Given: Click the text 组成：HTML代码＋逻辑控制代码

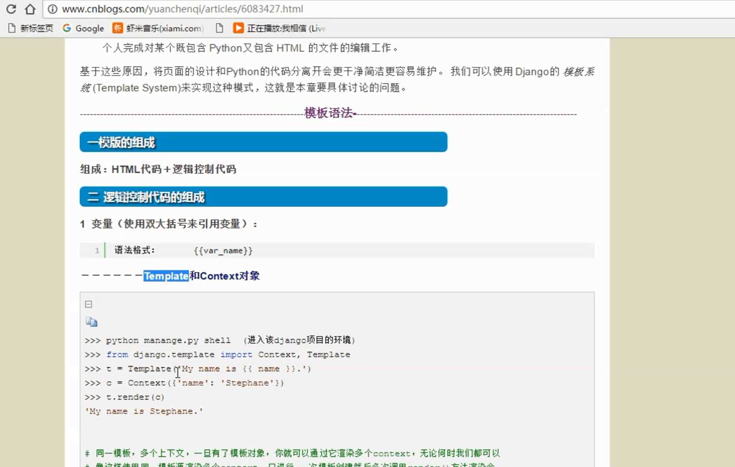Looking at the screenshot, I should pos(158,169).
